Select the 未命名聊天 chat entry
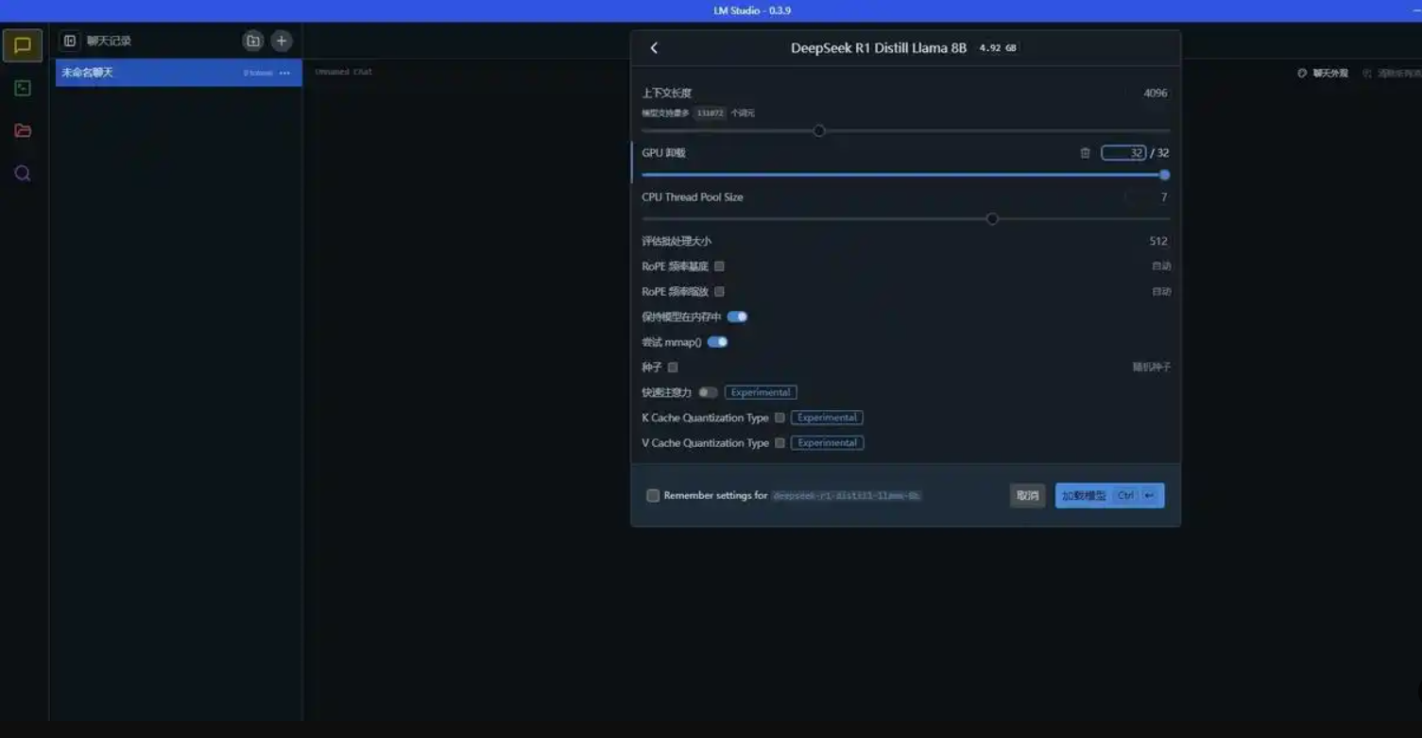Screen dimensions: 1422x738 tap(179, 73)
